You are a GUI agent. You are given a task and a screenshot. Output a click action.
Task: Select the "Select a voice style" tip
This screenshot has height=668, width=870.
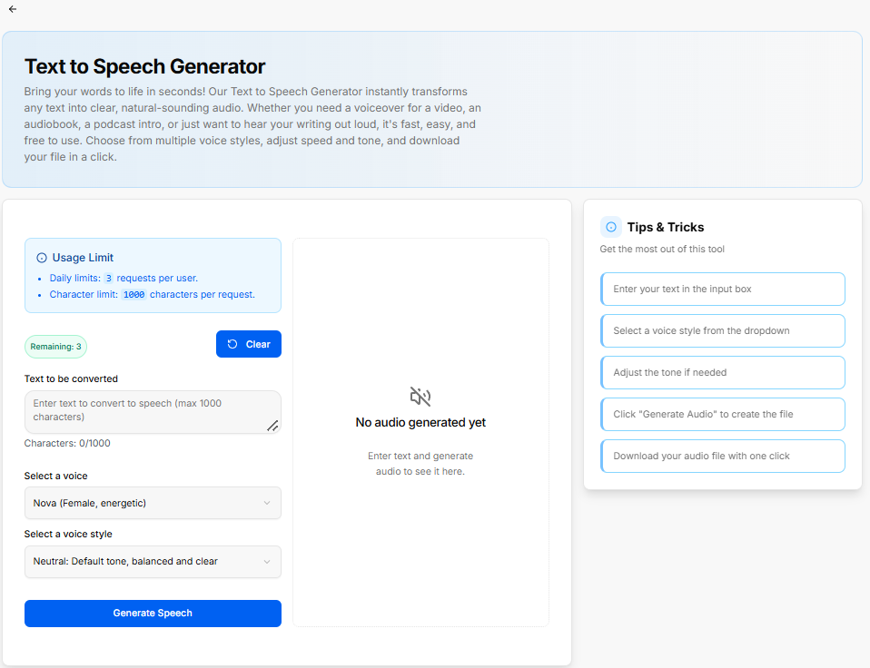pyautogui.click(x=722, y=331)
